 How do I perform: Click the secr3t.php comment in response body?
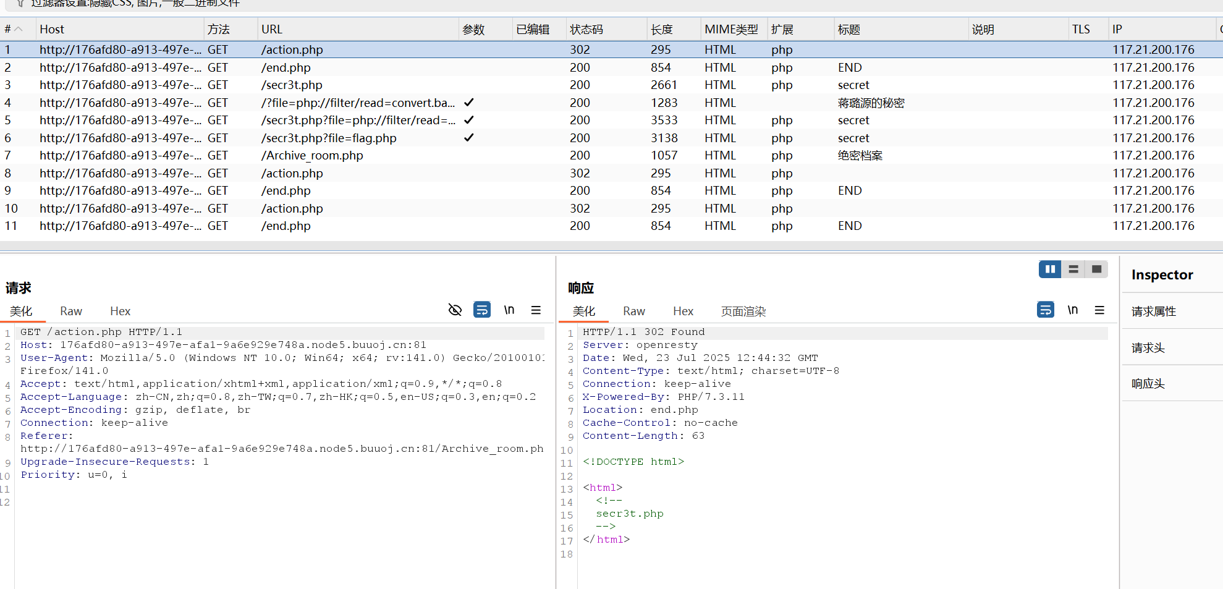click(x=630, y=514)
